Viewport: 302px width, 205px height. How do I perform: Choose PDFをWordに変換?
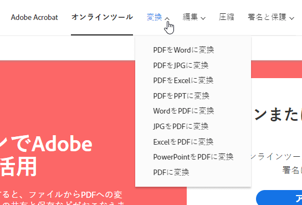coord(183,50)
